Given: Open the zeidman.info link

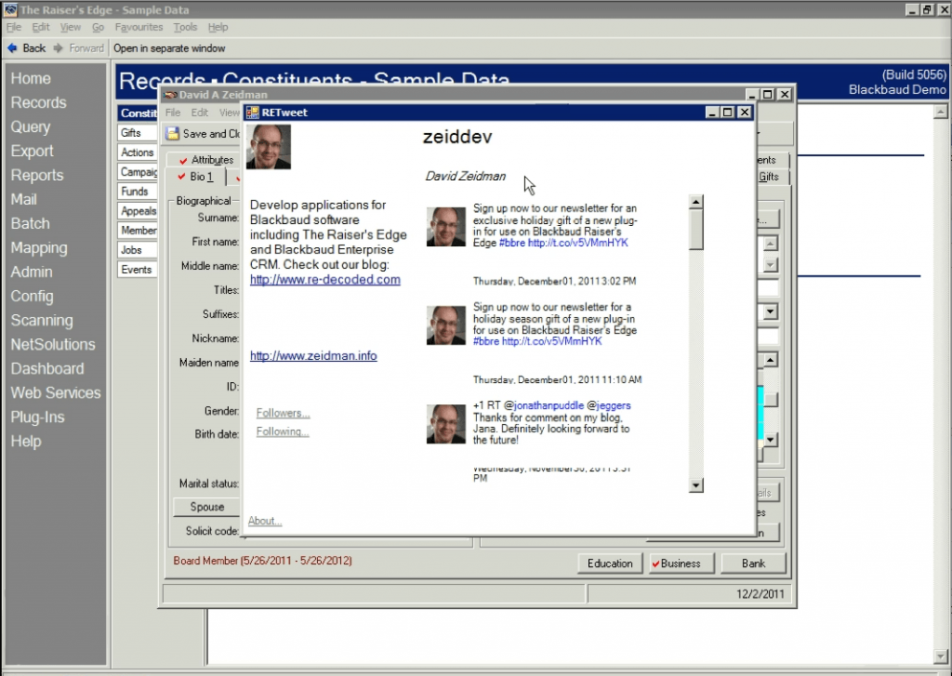Looking at the screenshot, I should 313,355.
